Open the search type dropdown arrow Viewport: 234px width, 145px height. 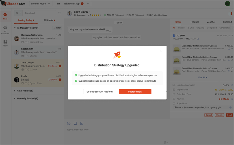click(21, 13)
